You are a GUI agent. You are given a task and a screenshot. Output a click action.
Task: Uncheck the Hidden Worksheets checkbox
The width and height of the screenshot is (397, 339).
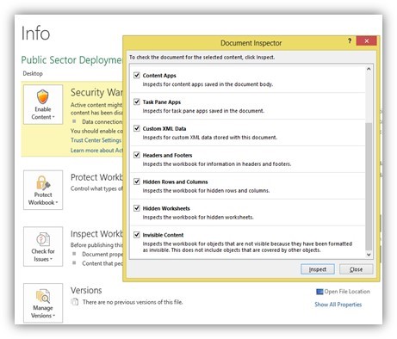coord(137,208)
